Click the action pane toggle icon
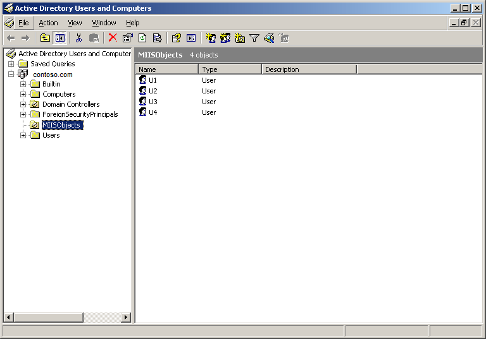 tap(191, 38)
